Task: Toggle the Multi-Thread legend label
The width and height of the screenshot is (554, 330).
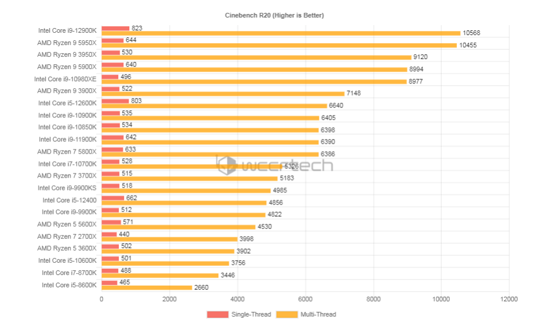Action: click(318, 314)
